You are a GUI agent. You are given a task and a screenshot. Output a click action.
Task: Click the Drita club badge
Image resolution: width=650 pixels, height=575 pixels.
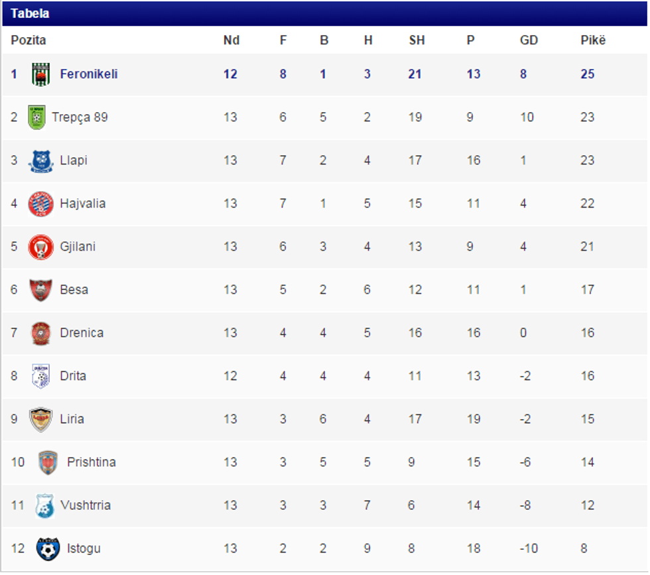point(40,376)
